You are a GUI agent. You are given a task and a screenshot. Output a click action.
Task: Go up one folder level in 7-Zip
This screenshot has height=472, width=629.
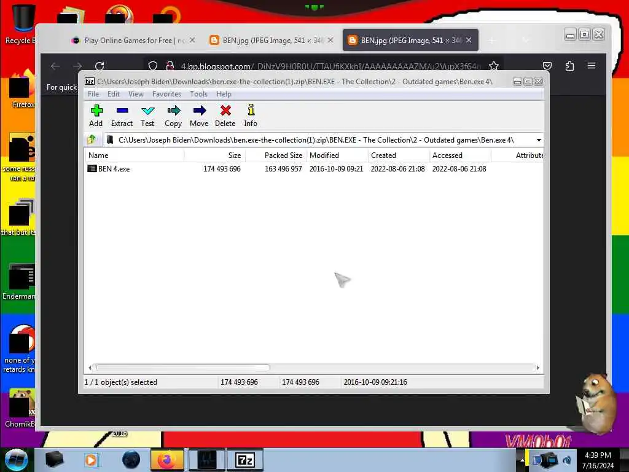92,140
